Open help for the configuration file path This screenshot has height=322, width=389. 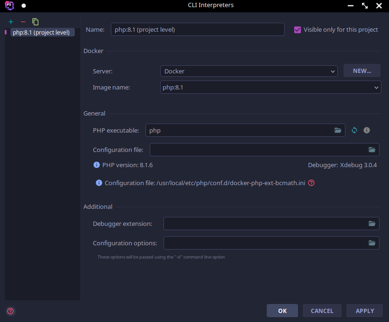[311, 183]
